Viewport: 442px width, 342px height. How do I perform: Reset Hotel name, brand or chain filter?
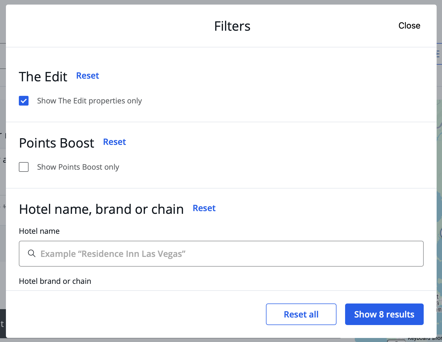tap(204, 208)
